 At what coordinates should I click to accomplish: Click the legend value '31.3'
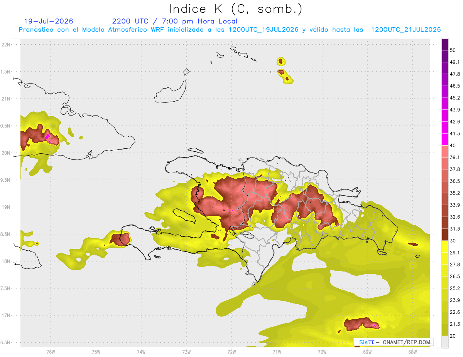click(455, 229)
